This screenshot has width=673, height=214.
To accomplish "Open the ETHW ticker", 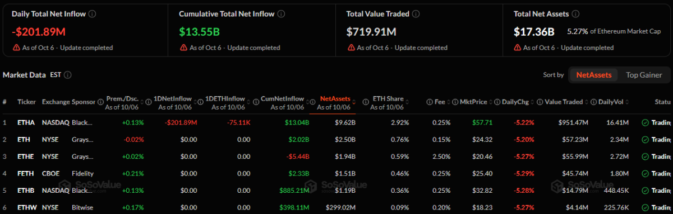I will (27, 208).
